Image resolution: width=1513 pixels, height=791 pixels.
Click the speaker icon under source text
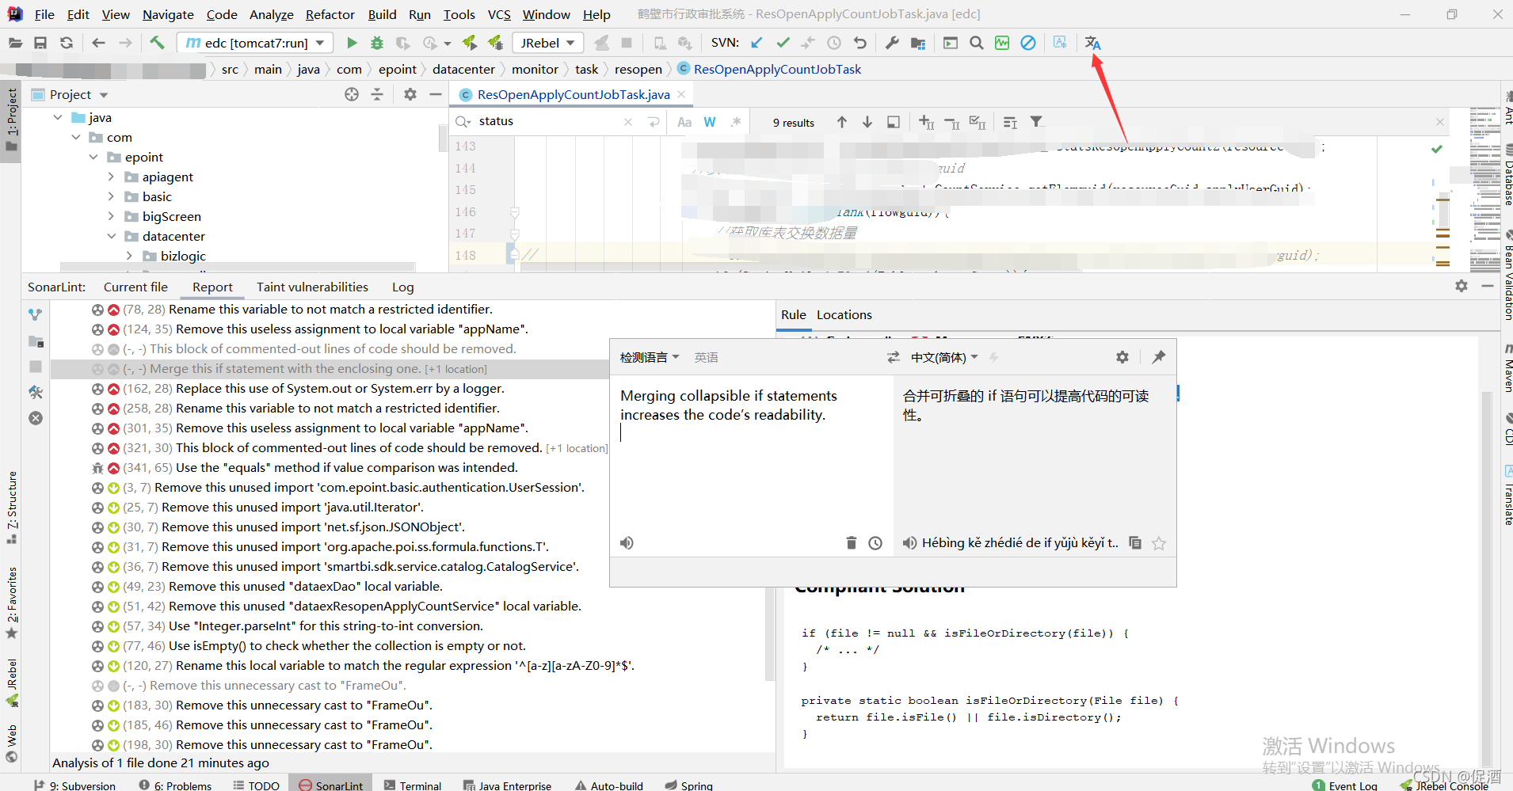[x=627, y=543]
